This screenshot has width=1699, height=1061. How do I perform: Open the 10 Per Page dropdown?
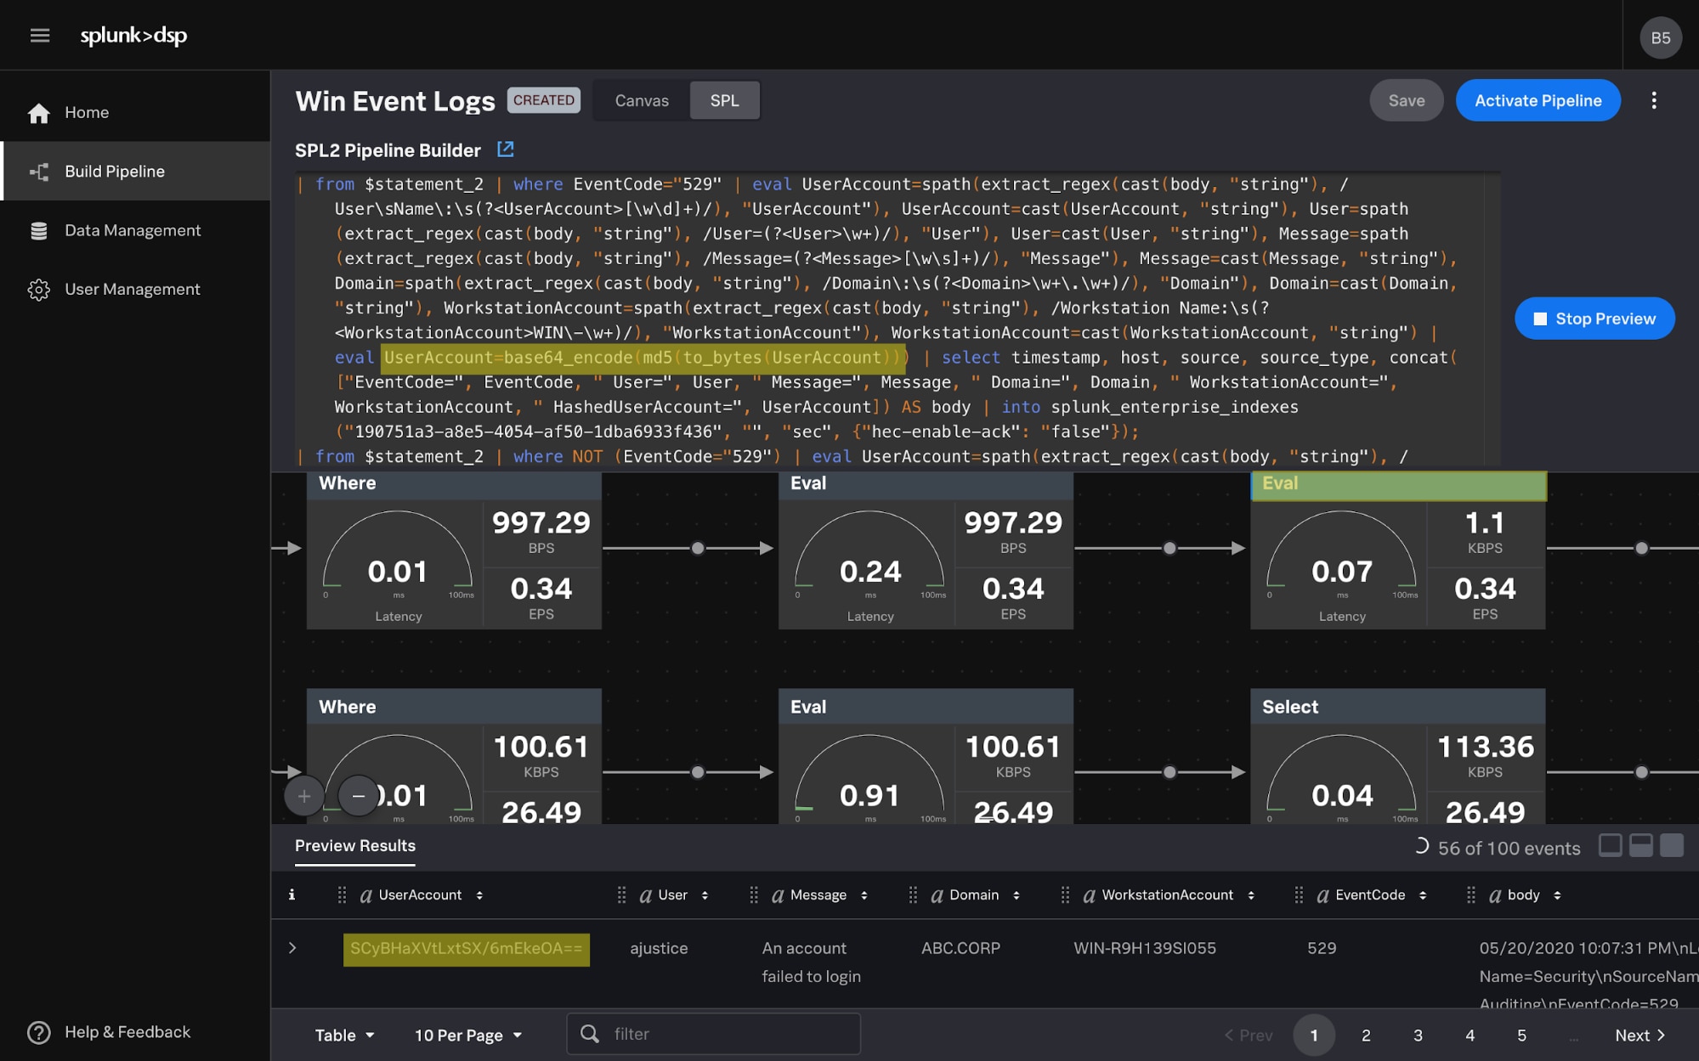[x=467, y=1035]
